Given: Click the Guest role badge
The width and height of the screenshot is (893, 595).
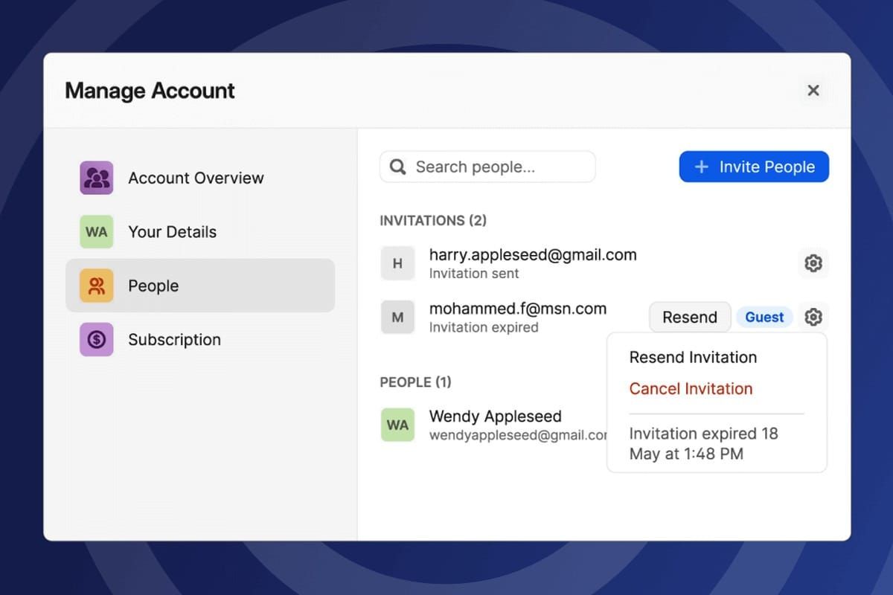Looking at the screenshot, I should (764, 317).
